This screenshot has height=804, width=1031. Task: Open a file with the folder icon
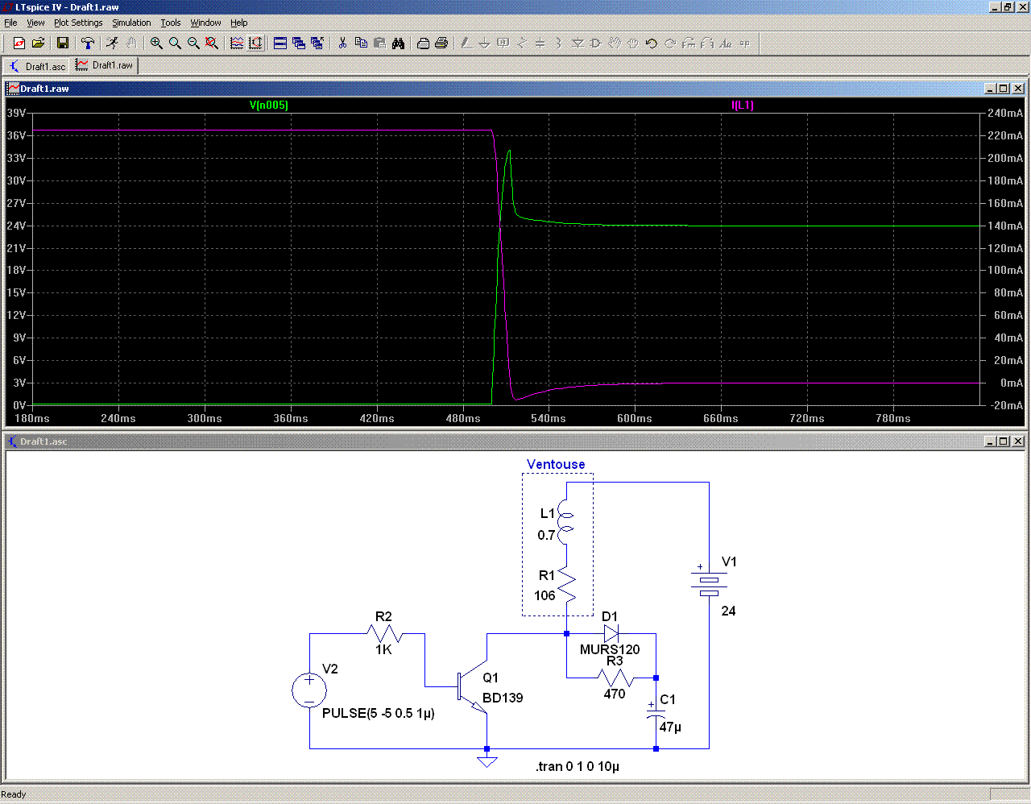coord(38,44)
